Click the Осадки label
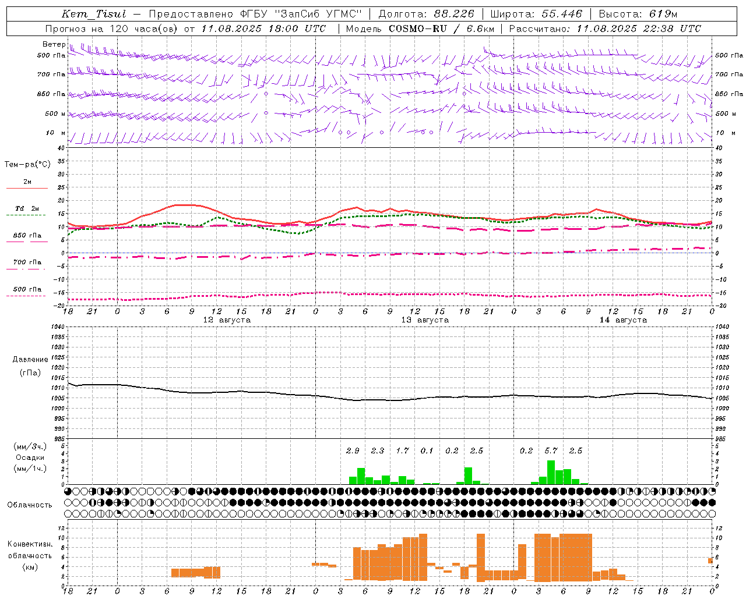This screenshot has width=746, height=596. pos(30,457)
